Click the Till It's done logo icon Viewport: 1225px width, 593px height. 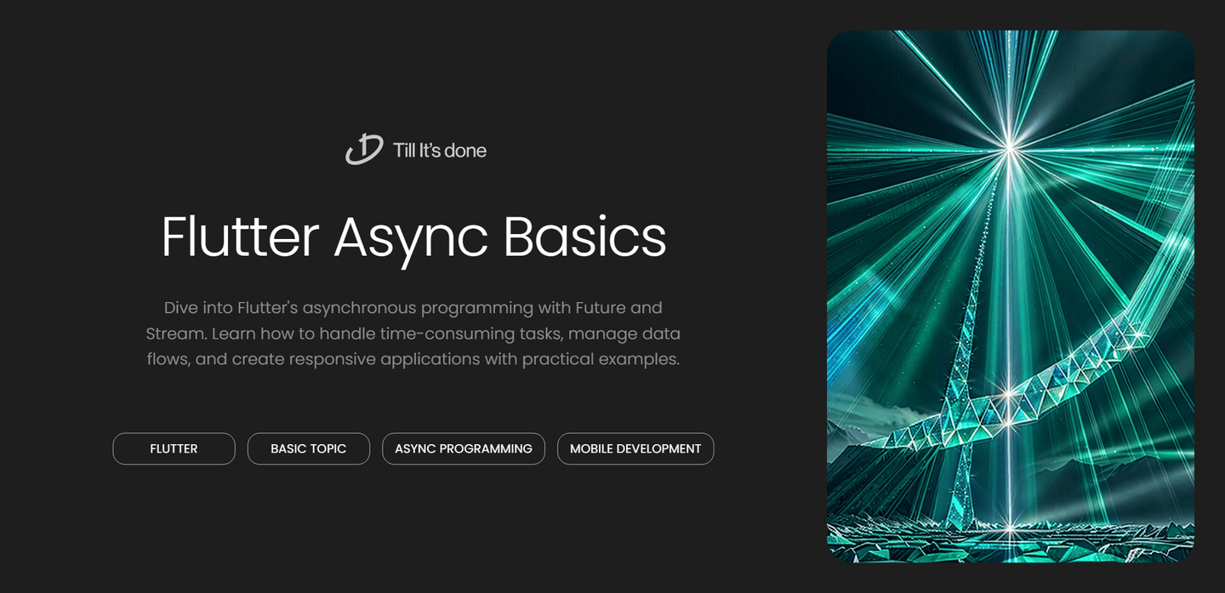(364, 150)
